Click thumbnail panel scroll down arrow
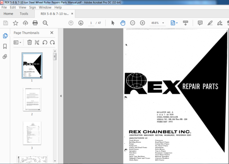Viewport: 229px width, 164px height. (55, 161)
